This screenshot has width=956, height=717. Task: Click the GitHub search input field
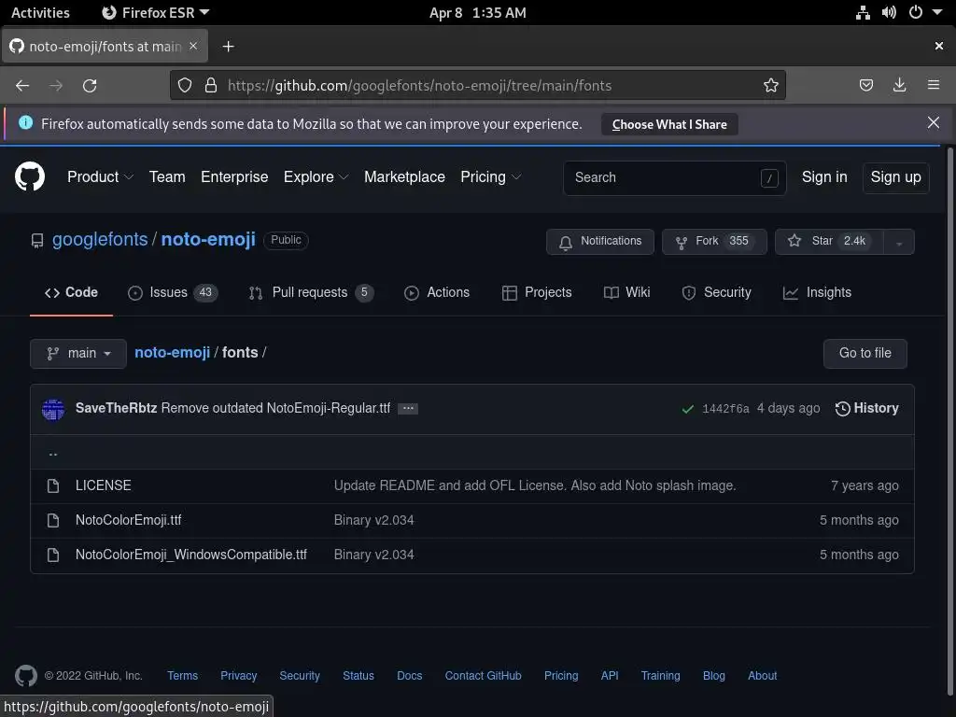coord(674,178)
